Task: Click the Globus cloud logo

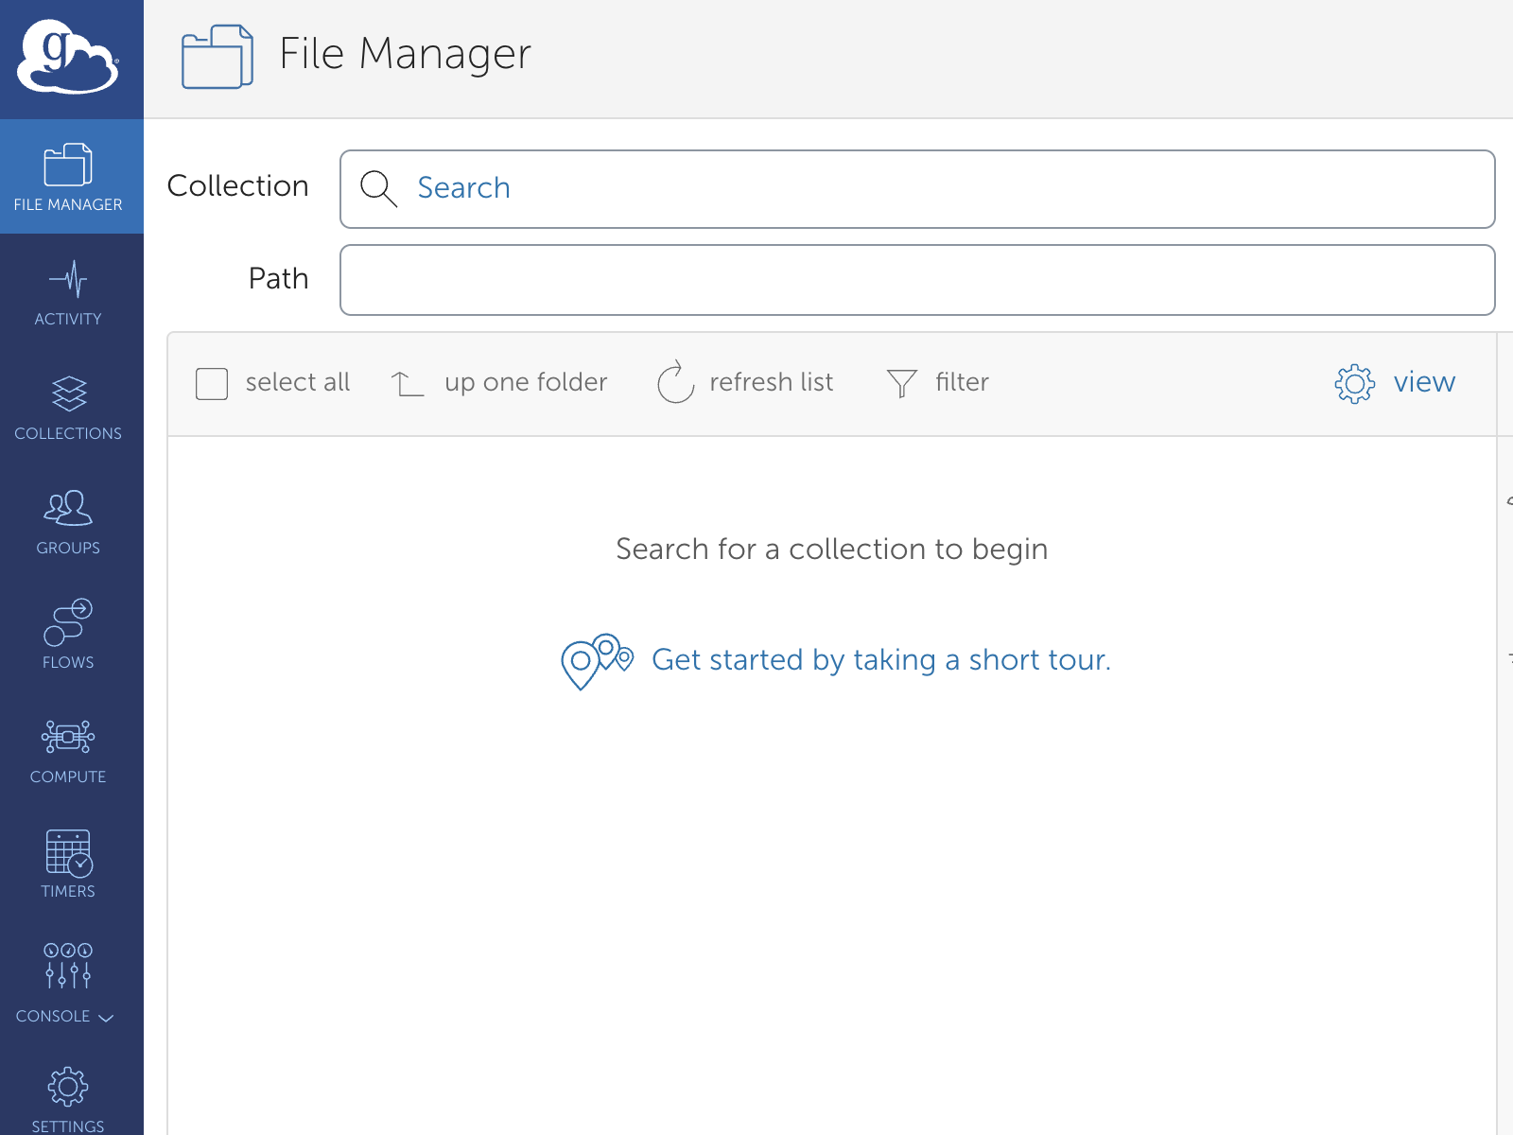Action: 68,57
